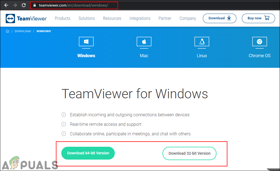Click the home icon in the breadcrumb
This screenshot has width=280, height=171.
[7, 31]
